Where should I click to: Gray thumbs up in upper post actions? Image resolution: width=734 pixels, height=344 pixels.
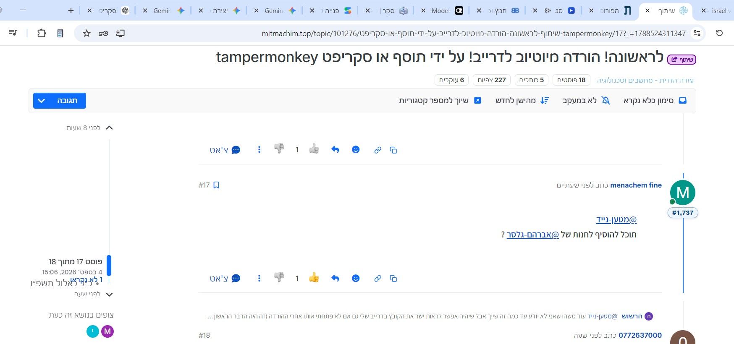[x=314, y=149]
